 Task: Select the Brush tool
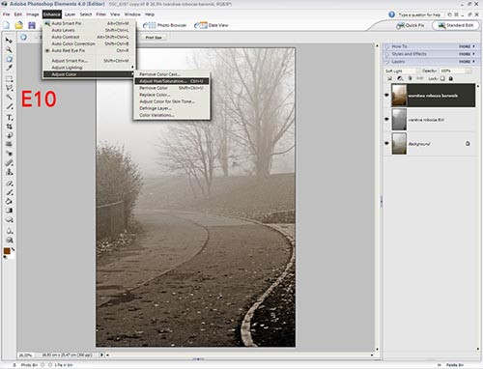click(x=9, y=192)
